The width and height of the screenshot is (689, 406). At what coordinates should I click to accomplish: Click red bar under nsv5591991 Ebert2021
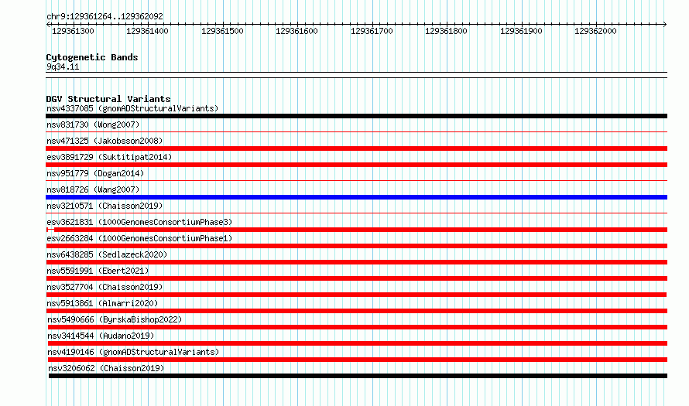pyautogui.click(x=356, y=278)
